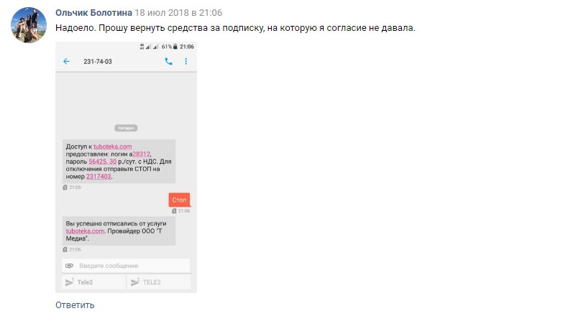Screen dimensions: 563x316
Task: Tap the battery indicator in status bar
Action: (175, 47)
